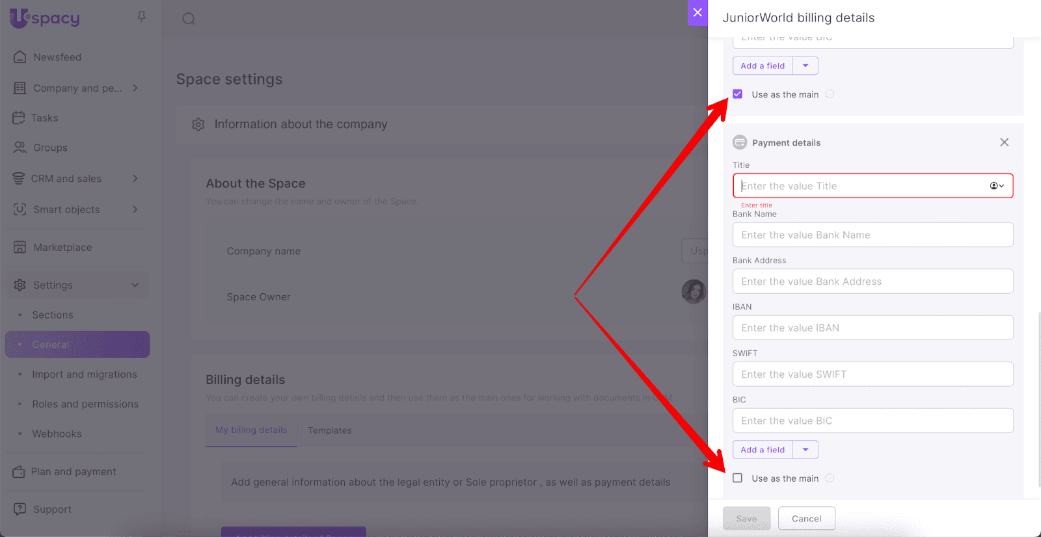
Task: Click the Tasks calendar icon
Action: click(19, 118)
